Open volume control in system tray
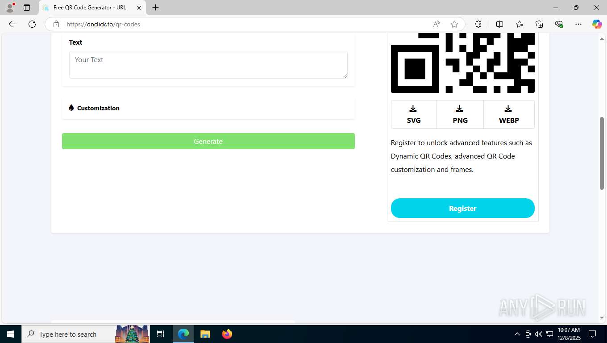Viewport: 607px width, 343px height. [x=538, y=334]
